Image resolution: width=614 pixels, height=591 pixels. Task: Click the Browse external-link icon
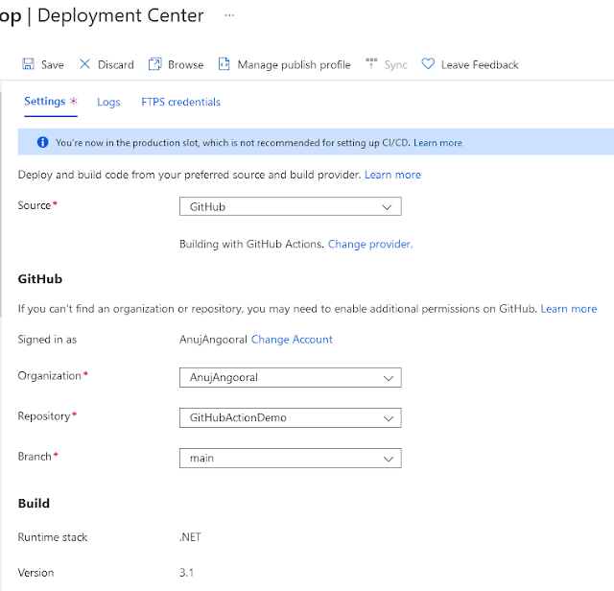coord(155,64)
